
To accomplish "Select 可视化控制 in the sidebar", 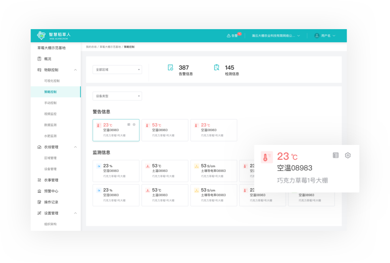I will (52, 81).
